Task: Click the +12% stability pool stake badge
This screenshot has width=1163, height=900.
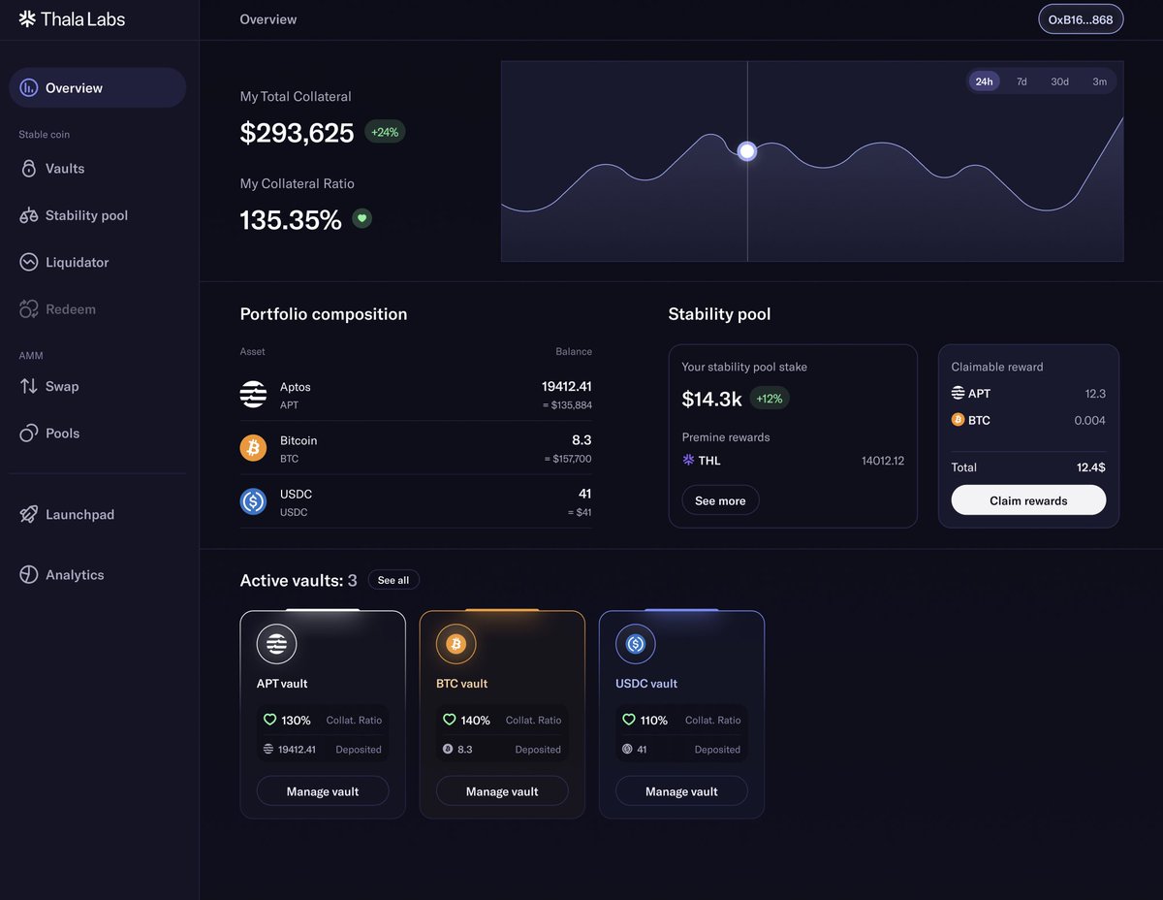Action: [x=770, y=398]
